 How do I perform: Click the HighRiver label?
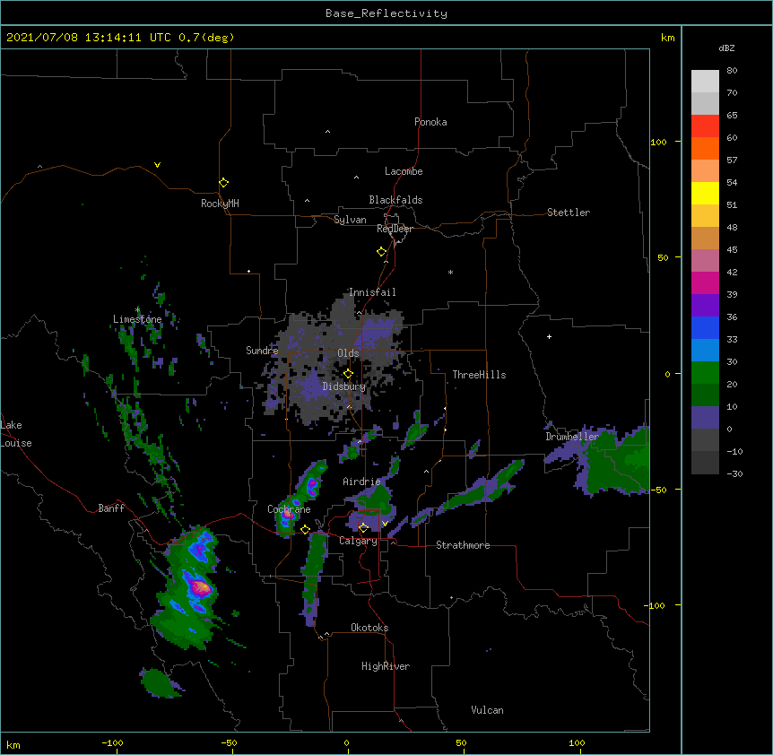pyautogui.click(x=386, y=666)
